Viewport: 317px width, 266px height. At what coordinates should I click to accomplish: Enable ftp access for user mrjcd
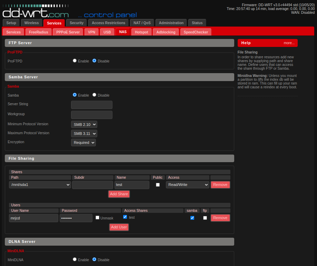point(205,218)
